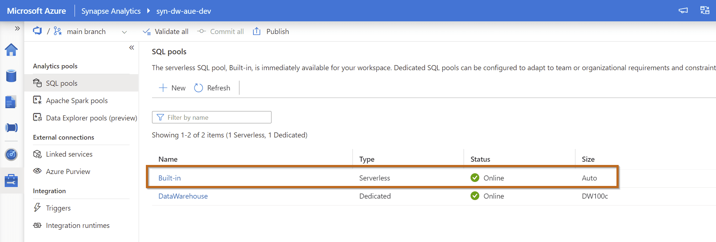716x242 pixels.
Task: Click the Dedicated type cell
Action: pyautogui.click(x=375, y=196)
